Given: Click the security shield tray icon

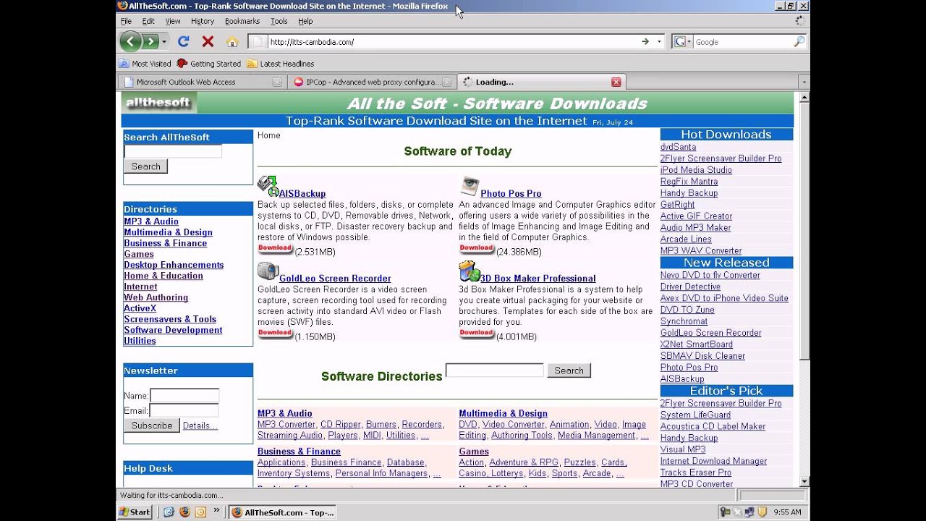Looking at the screenshot, I should (762, 512).
